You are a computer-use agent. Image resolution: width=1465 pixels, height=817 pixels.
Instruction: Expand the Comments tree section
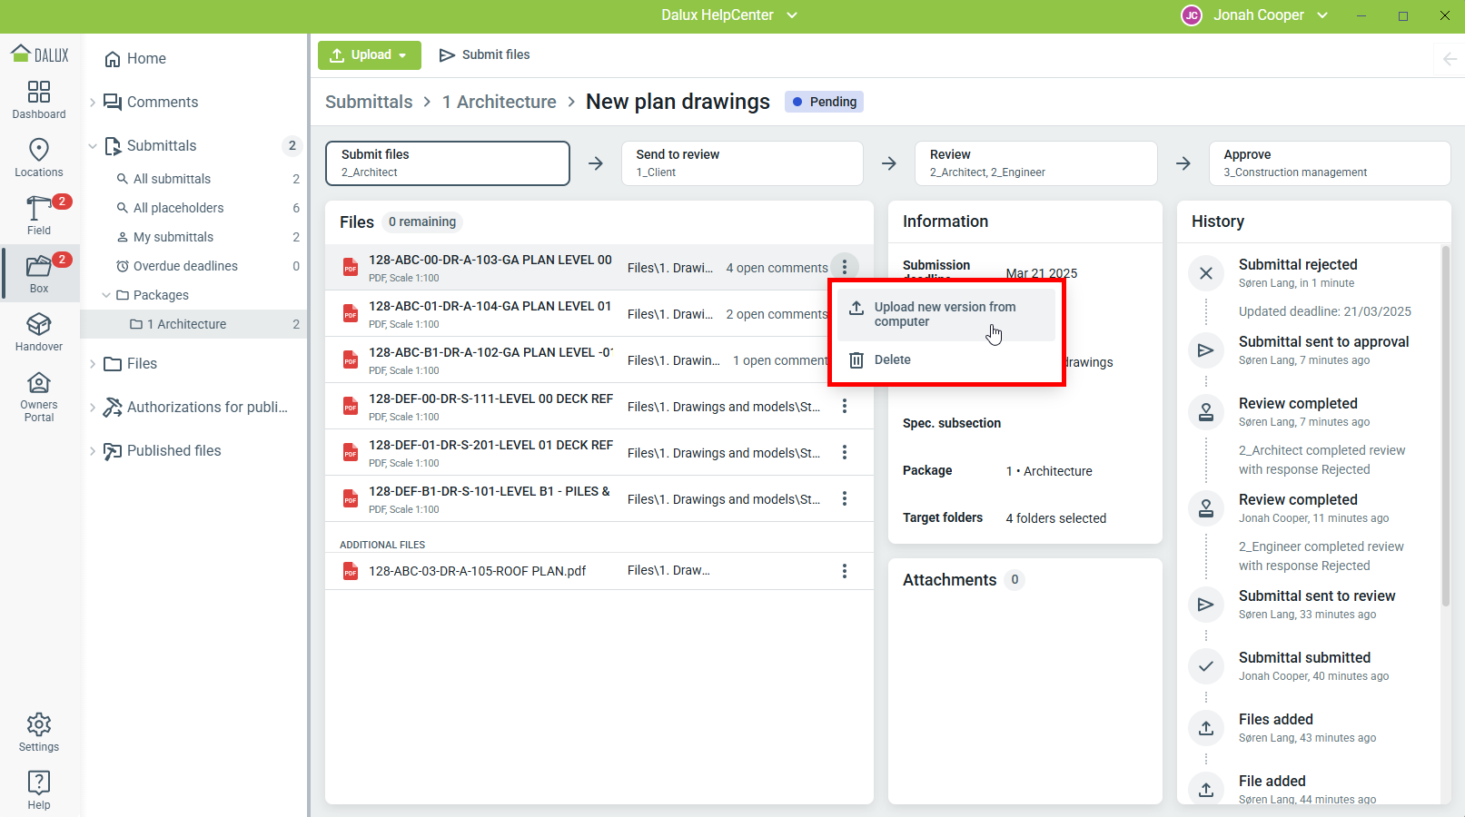[x=93, y=103]
